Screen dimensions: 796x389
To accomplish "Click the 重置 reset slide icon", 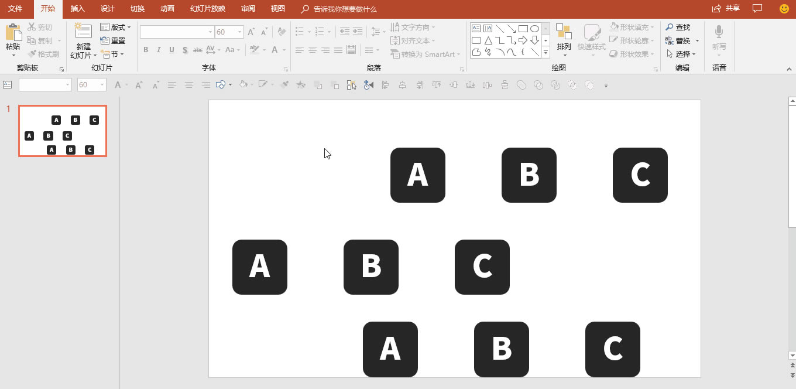I will click(112, 40).
